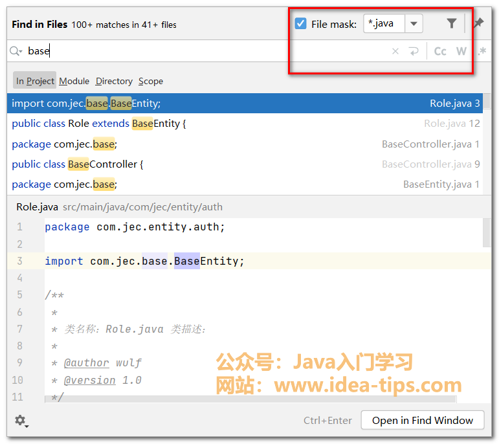
Task: Switch to Module scope tab
Action: [74, 81]
